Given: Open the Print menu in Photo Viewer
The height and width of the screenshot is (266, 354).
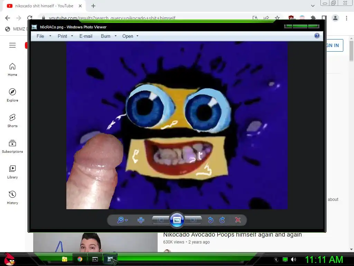Looking at the screenshot, I should coord(62,36).
